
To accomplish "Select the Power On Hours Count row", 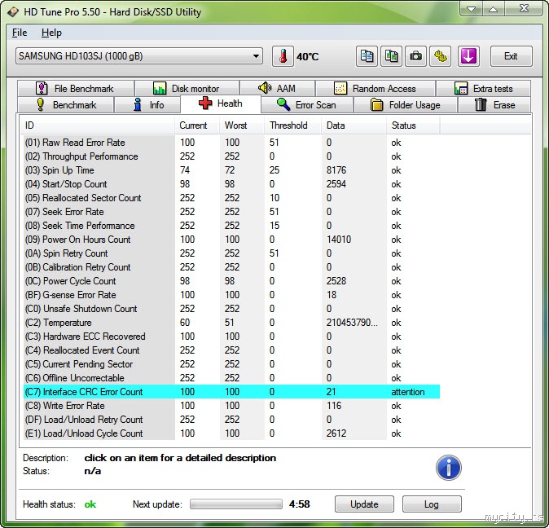I will [x=232, y=240].
